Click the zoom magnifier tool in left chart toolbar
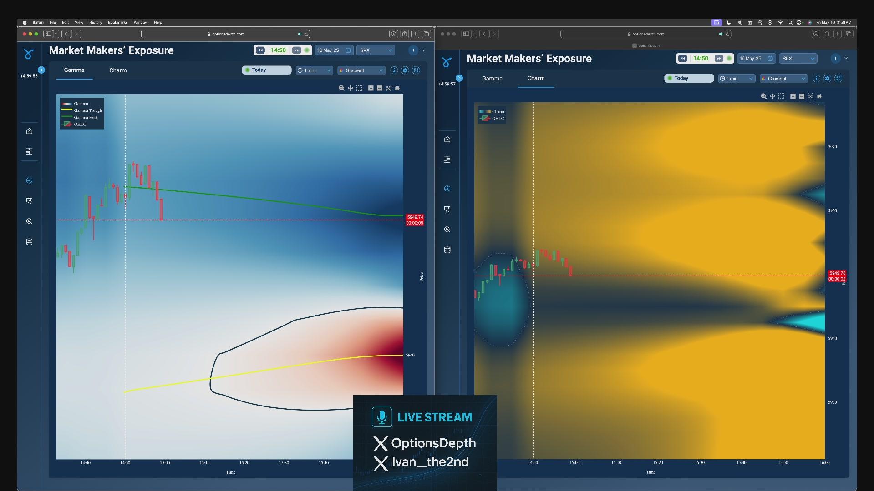874x491 pixels. point(341,88)
